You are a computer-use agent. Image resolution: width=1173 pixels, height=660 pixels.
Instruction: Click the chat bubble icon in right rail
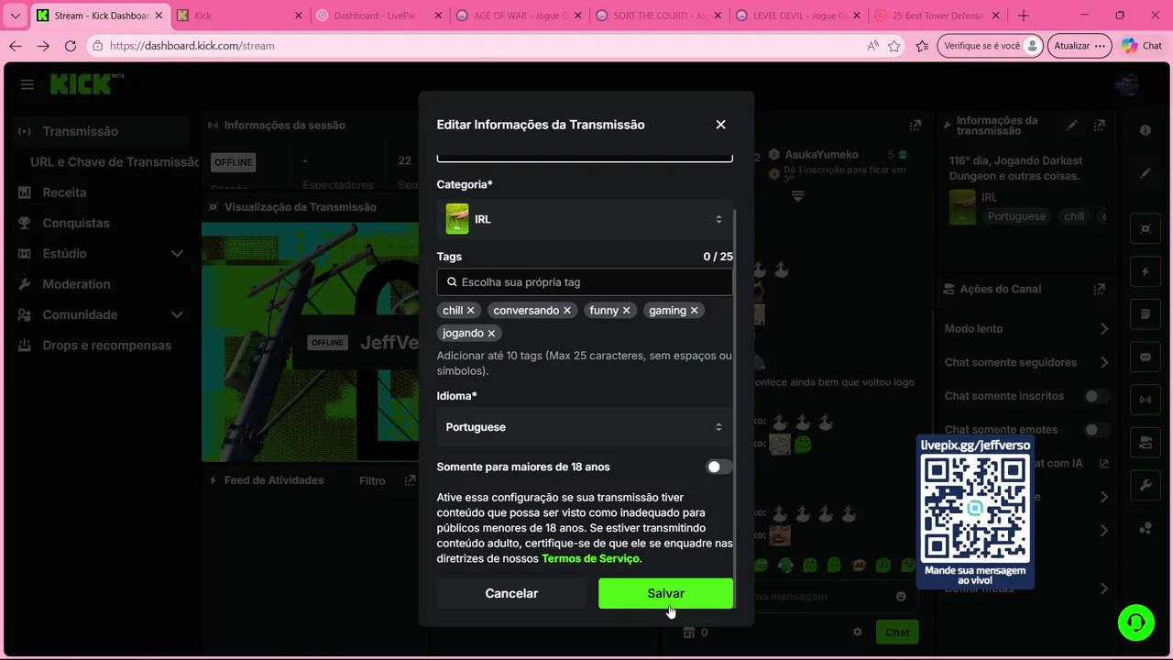pos(1146,357)
